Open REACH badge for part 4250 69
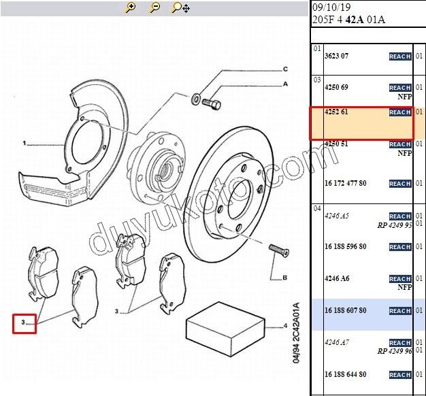Screen dimensions: 426x396 click(399, 88)
